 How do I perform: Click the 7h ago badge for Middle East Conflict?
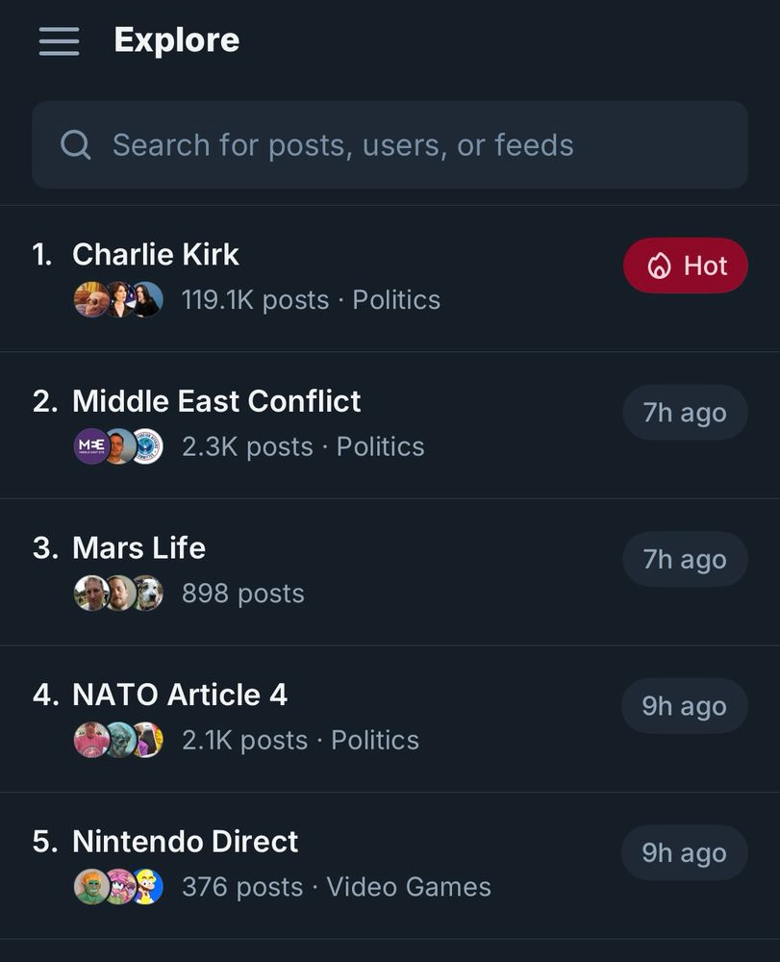click(x=685, y=413)
